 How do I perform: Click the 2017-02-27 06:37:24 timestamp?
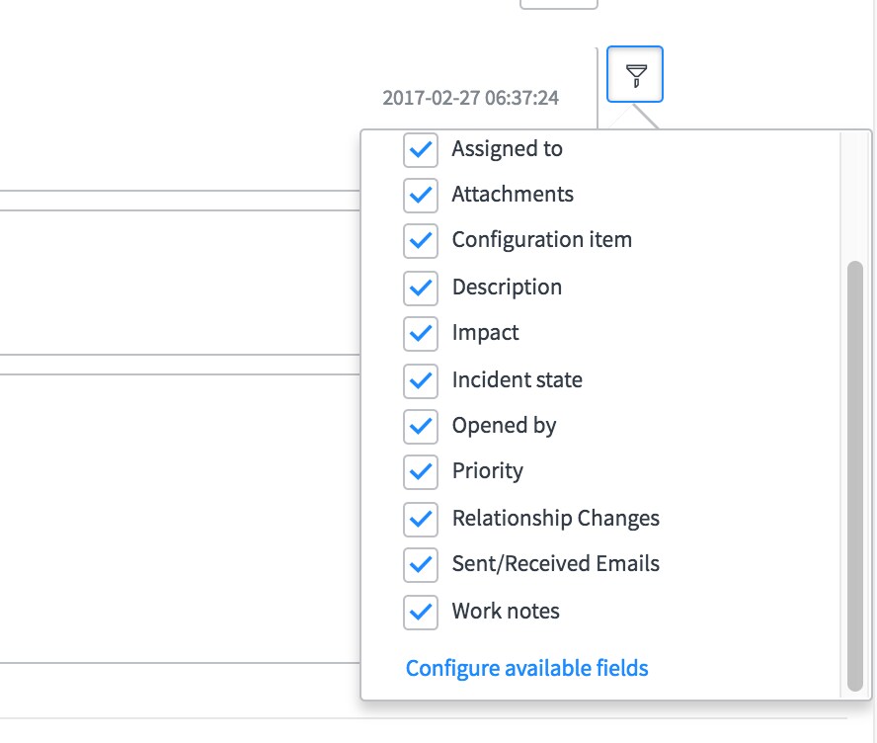pos(470,98)
